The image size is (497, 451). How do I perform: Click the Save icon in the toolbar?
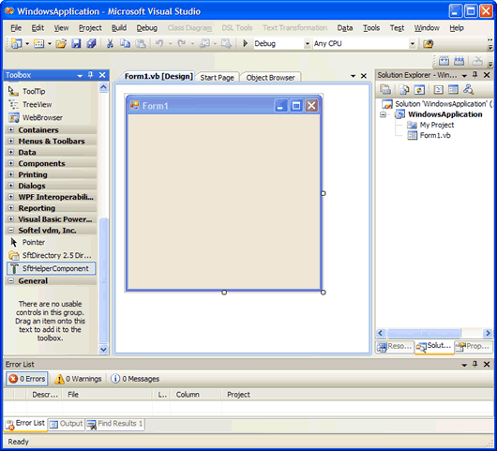point(76,43)
